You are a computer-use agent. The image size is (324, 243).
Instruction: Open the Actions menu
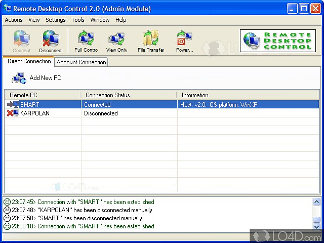click(x=14, y=20)
